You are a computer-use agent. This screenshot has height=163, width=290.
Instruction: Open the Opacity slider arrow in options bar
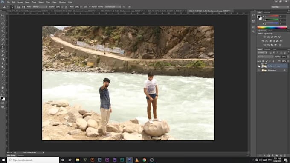(x=62, y=7)
